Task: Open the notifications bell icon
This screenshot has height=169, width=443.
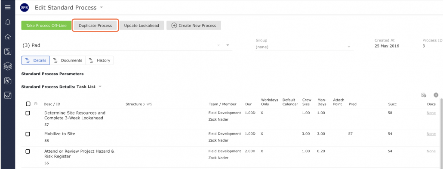Action: coord(8,22)
